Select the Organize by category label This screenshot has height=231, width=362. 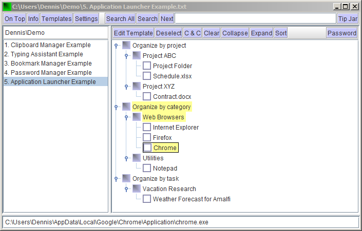162,107
